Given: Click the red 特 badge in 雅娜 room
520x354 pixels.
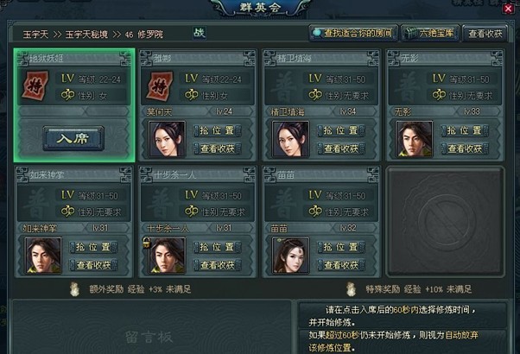Looking at the screenshot, I should click(160, 85).
